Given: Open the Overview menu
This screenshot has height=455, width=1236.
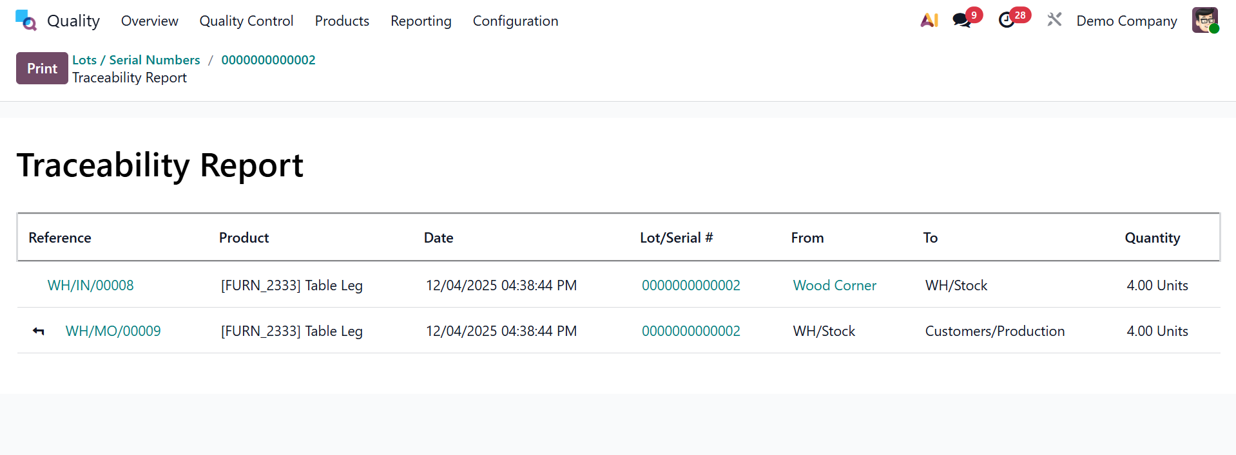Looking at the screenshot, I should (x=150, y=21).
